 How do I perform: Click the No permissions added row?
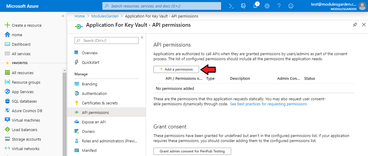coord(254,88)
